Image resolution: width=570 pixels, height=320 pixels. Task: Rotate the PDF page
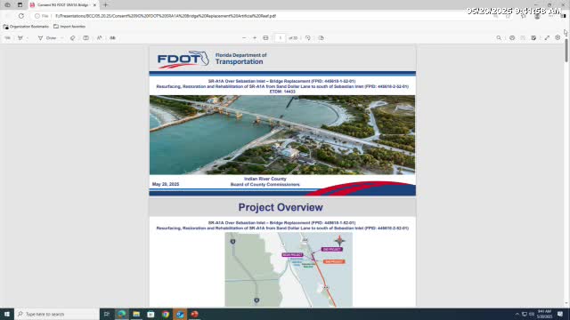308,37
